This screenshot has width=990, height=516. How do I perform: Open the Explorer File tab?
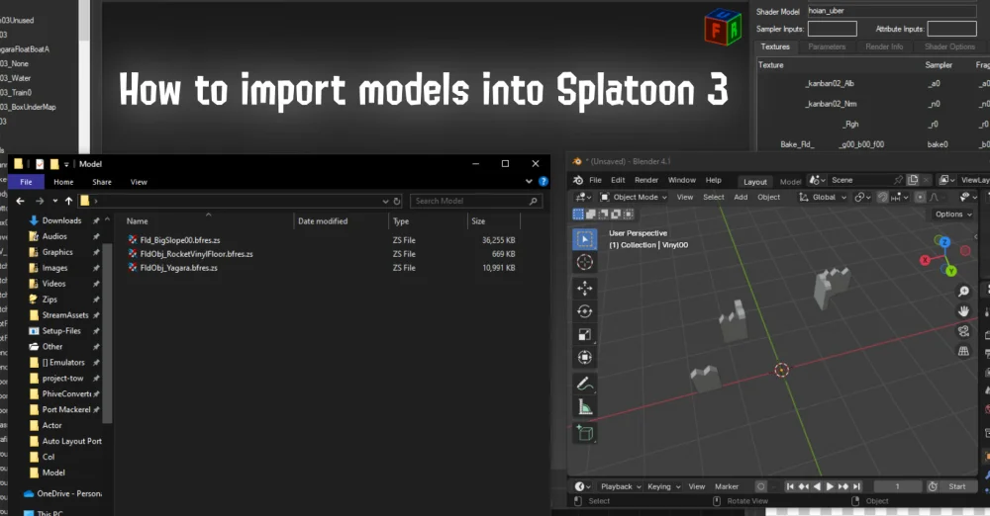tap(26, 182)
